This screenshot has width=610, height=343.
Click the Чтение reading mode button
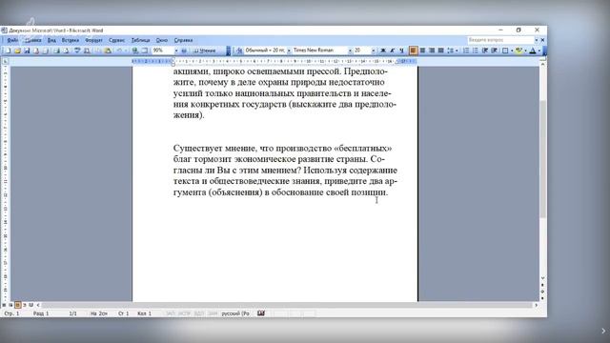click(x=205, y=50)
